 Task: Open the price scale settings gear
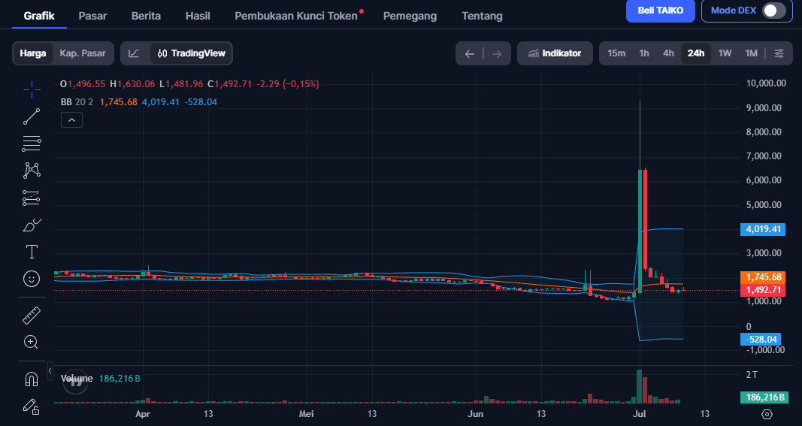[767, 414]
